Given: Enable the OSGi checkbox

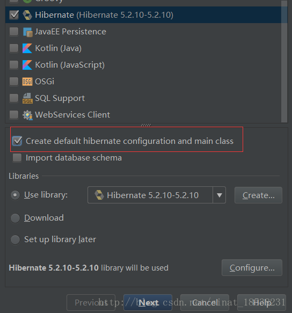Looking at the screenshot, I should click(x=14, y=81).
